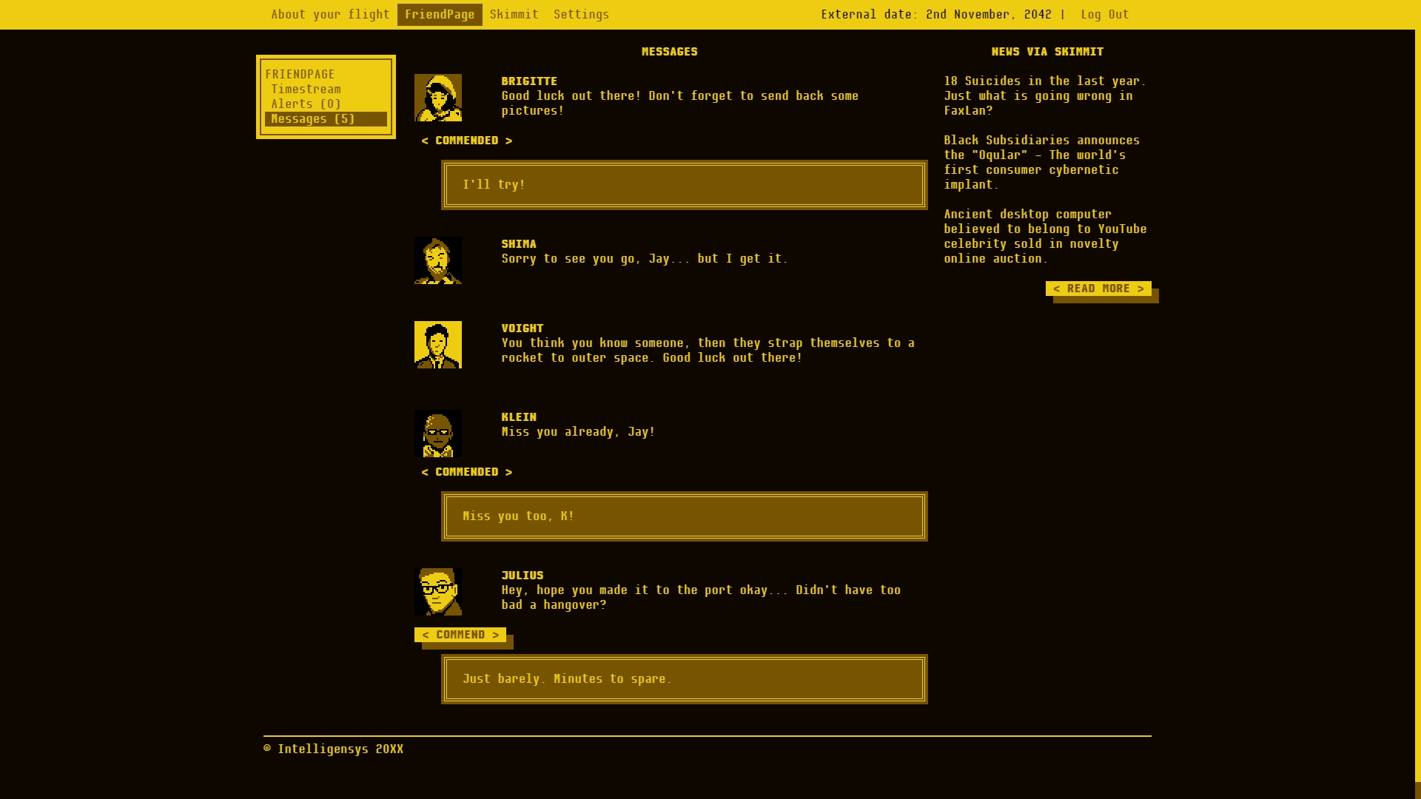Viewport: 1421px width, 799px height.
Task: Send reply "Just barely. Minutes to spare."
Action: 684,679
